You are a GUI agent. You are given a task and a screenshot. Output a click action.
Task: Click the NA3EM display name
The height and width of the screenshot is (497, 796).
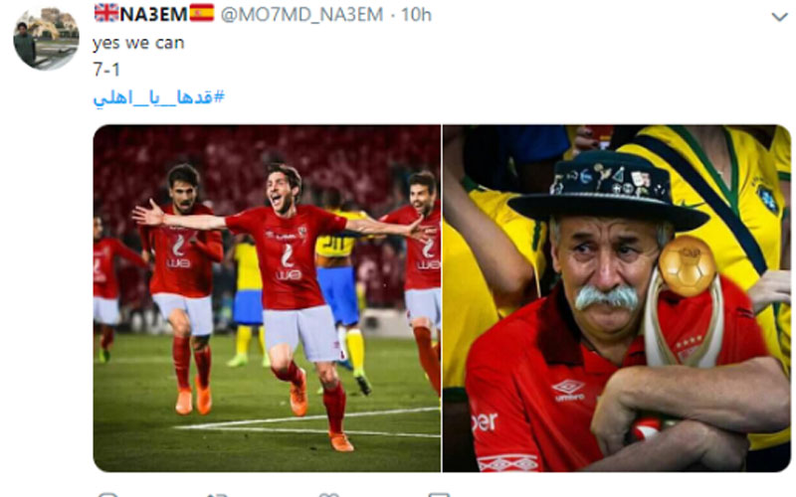154,14
